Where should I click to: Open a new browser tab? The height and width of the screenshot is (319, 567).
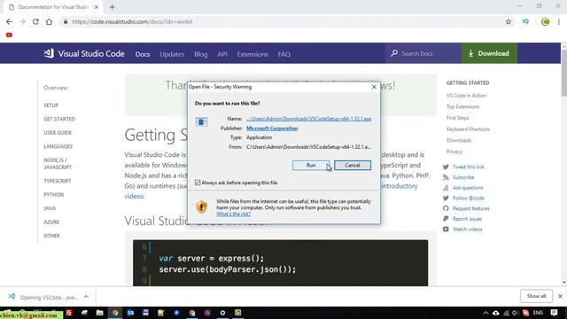pos(113,7)
